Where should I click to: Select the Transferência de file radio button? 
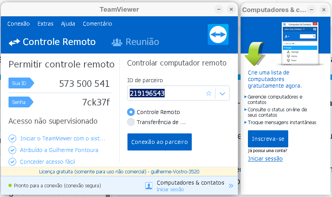pos(131,122)
